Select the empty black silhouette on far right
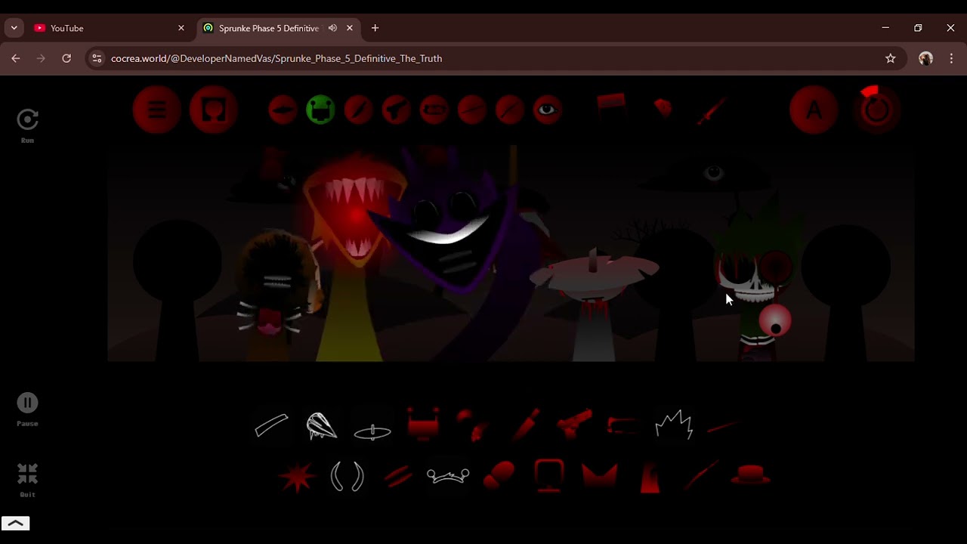The width and height of the screenshot is (967, 544). (845, 293)
